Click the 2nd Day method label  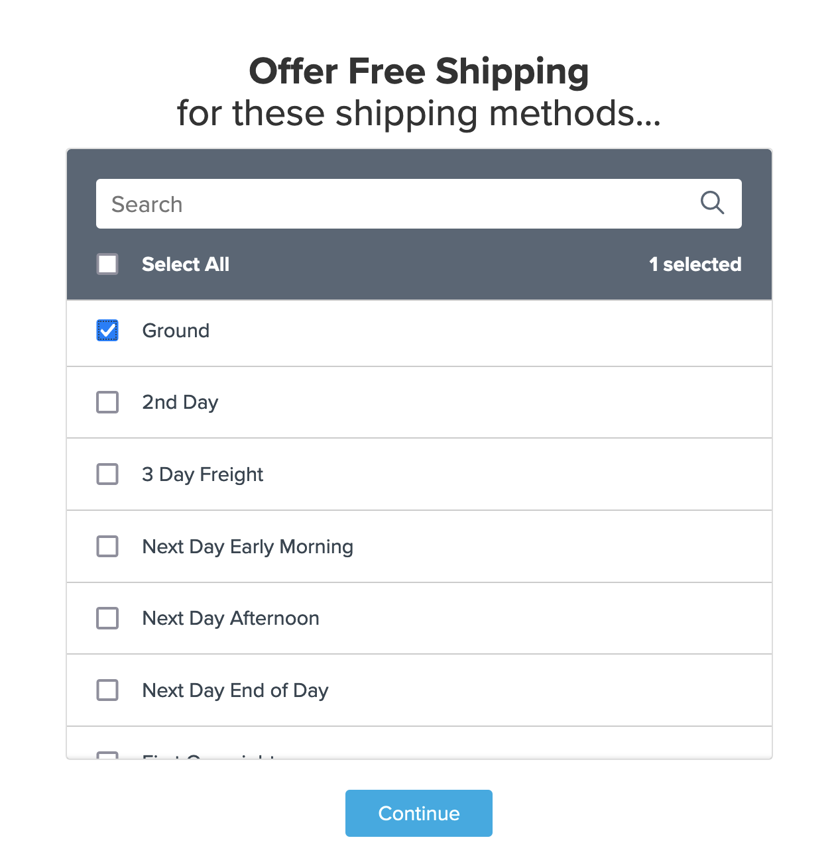pos(180,402)
